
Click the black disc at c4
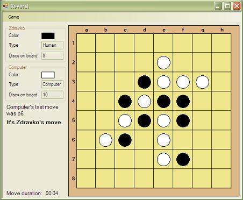(125, 101)
